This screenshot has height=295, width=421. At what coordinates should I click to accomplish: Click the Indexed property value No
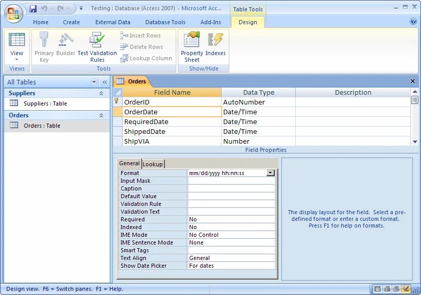coord(231,227)
